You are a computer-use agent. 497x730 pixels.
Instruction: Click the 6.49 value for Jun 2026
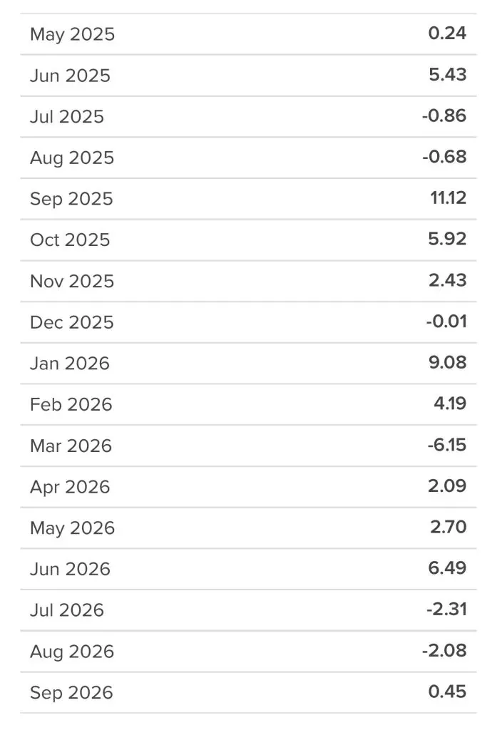point(447,567)
